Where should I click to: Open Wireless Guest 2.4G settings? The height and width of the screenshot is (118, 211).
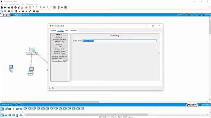click(59, 56)
